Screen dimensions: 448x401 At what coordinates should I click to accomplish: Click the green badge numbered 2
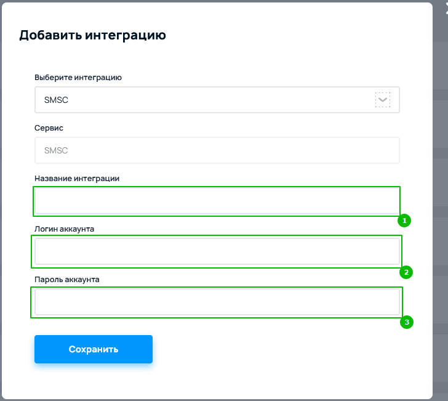(406, 272)
